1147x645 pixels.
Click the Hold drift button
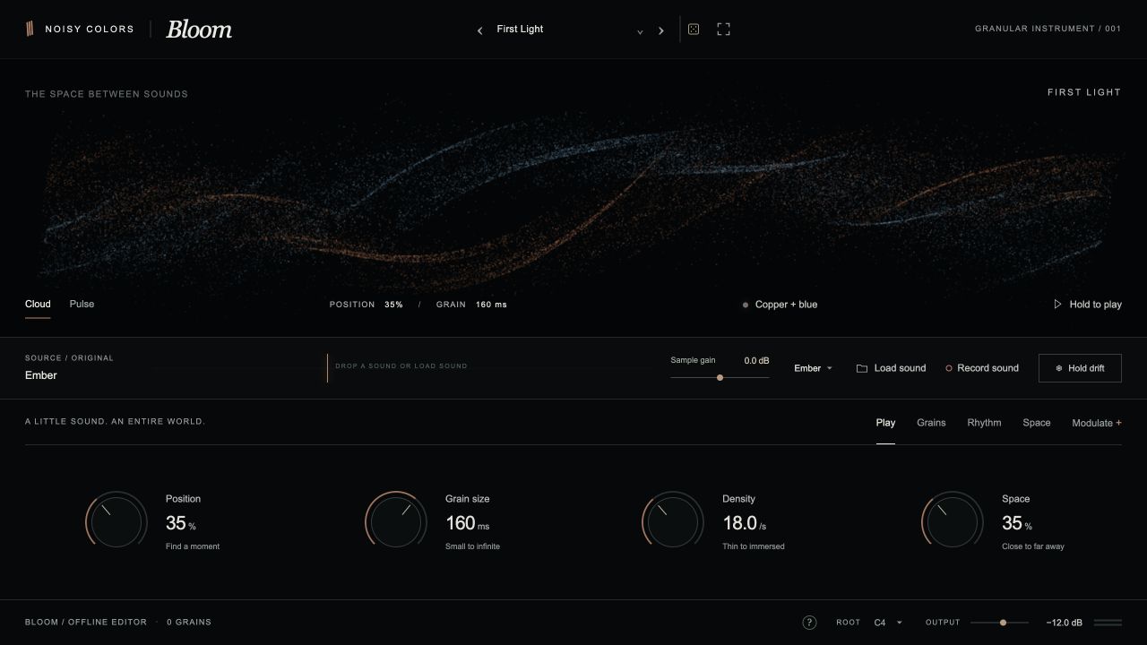point(1080,368)
